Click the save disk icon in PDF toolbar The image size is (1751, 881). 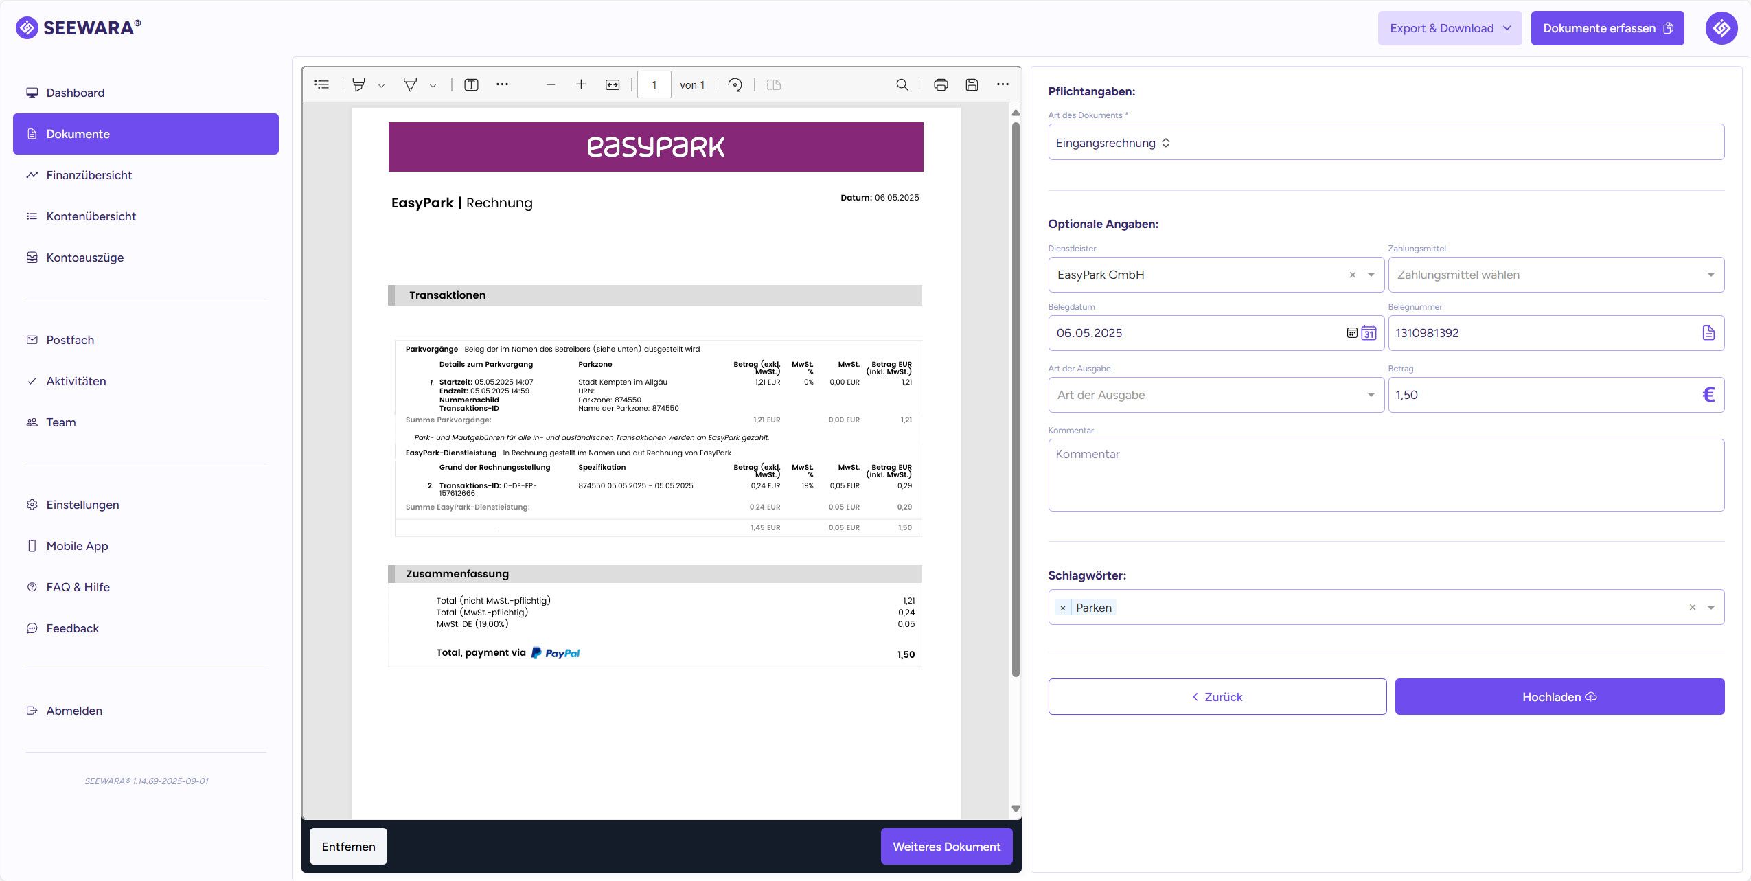[972, 84]
